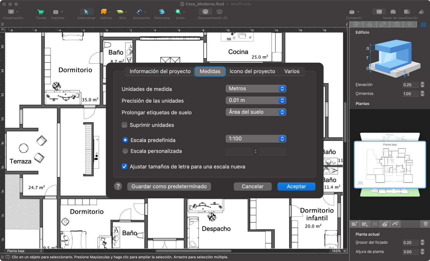Screen dimensions: 430x261
Task: Open Precisión de las unidades dropdown
Action: point(256,100)
